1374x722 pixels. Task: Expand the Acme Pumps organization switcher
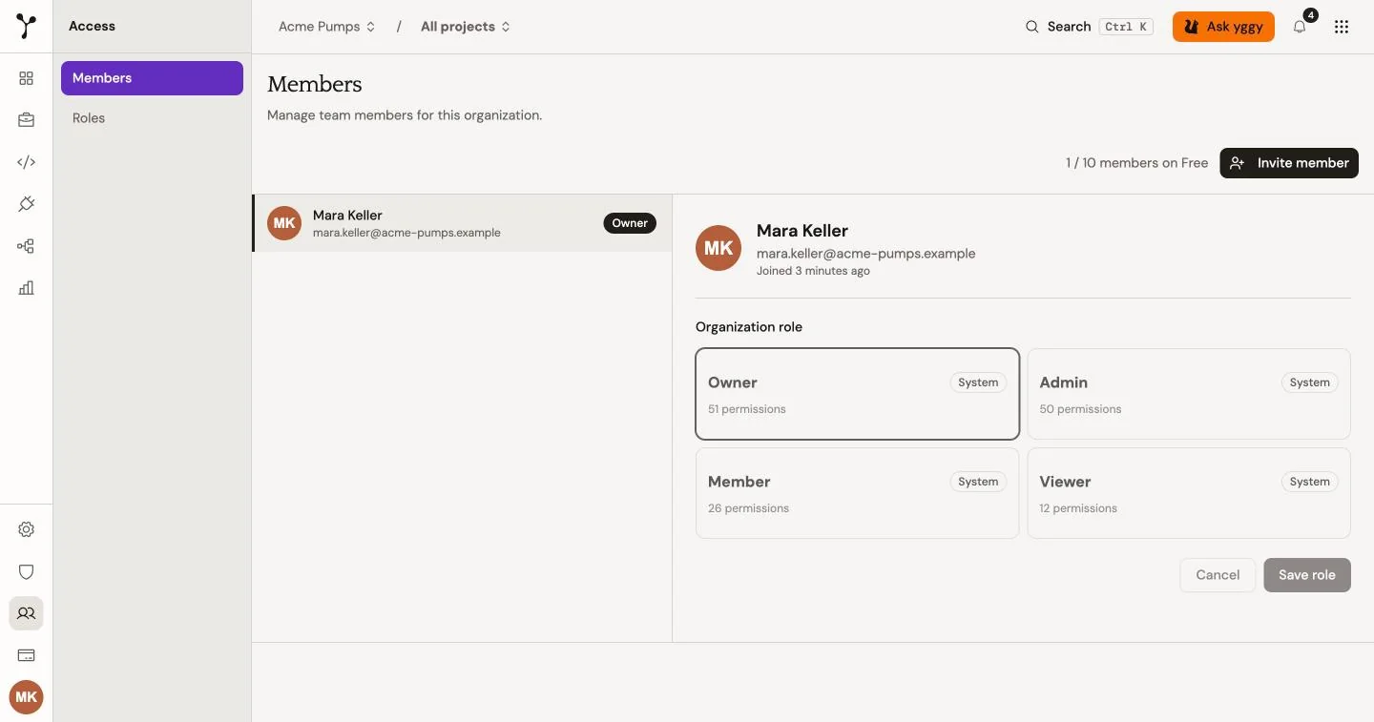pos(327,27)
